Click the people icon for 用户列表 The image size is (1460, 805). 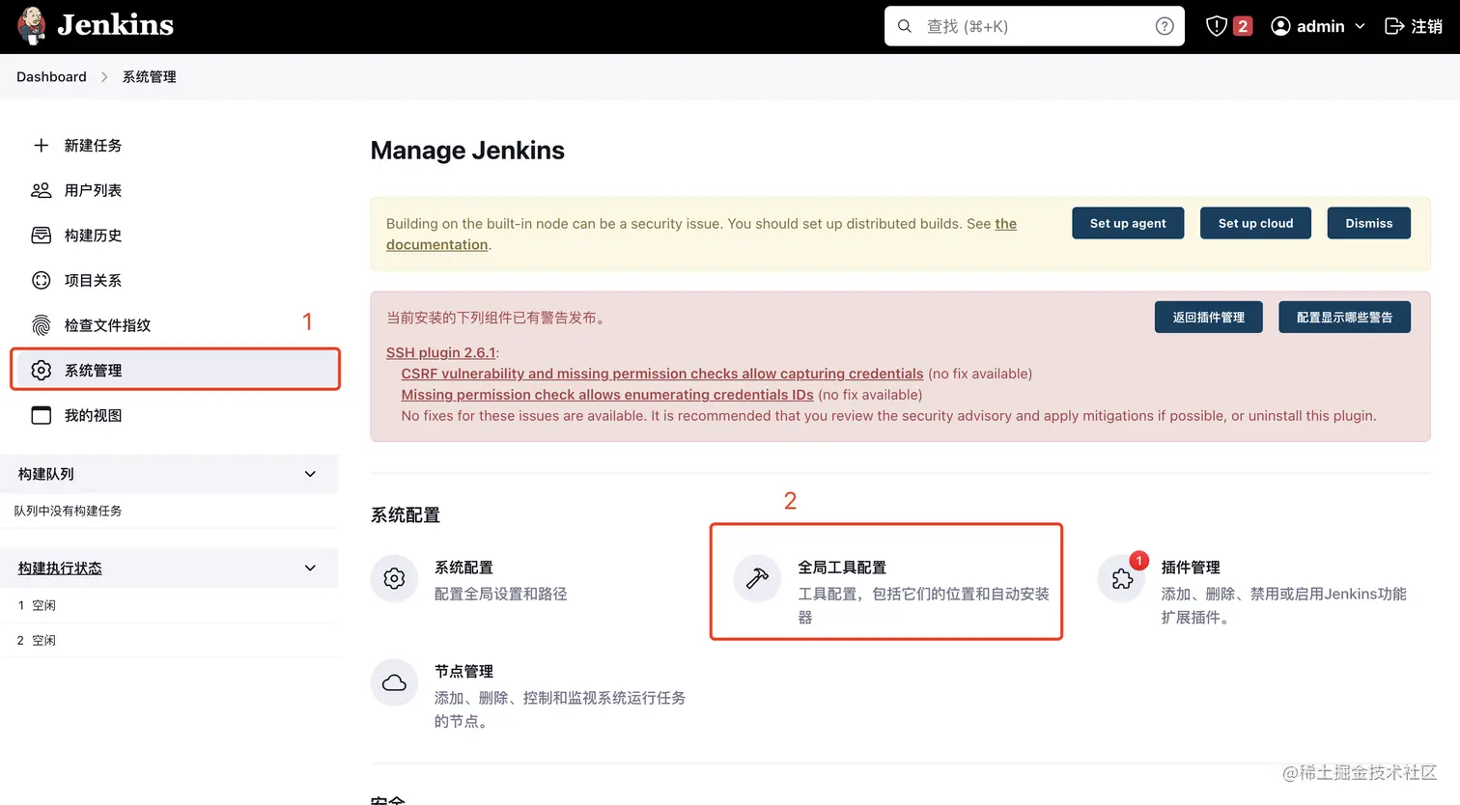click(x=41, y=190)
